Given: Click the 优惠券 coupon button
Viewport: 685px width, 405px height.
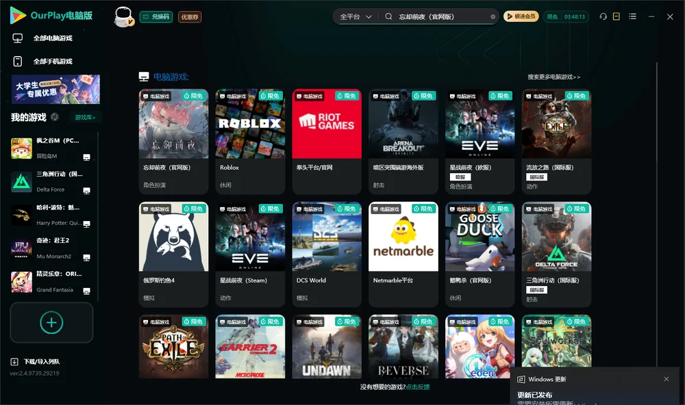Looking at the screenshot, I should pos(190,17).
